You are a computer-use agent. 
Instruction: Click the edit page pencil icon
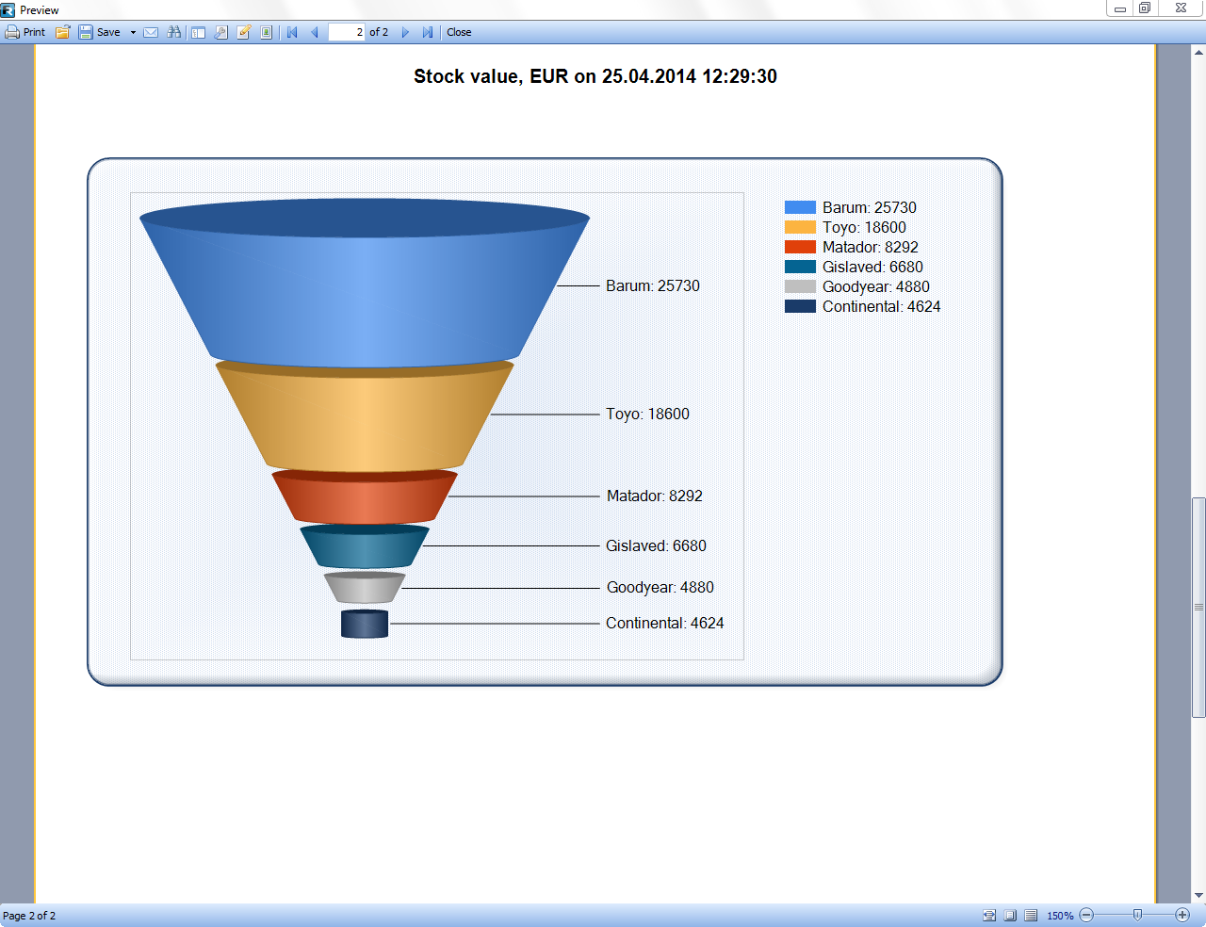click(x=244, y=32)
